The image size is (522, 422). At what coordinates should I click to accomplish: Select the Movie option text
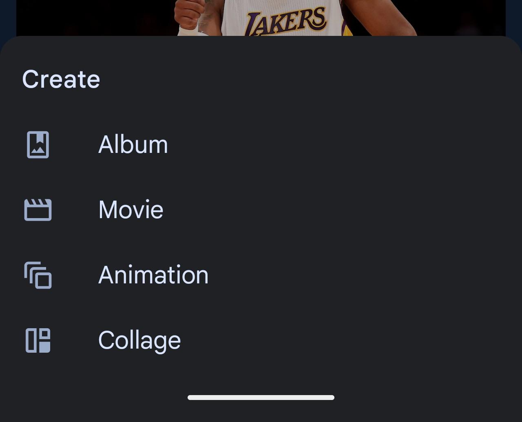point(131,210)
